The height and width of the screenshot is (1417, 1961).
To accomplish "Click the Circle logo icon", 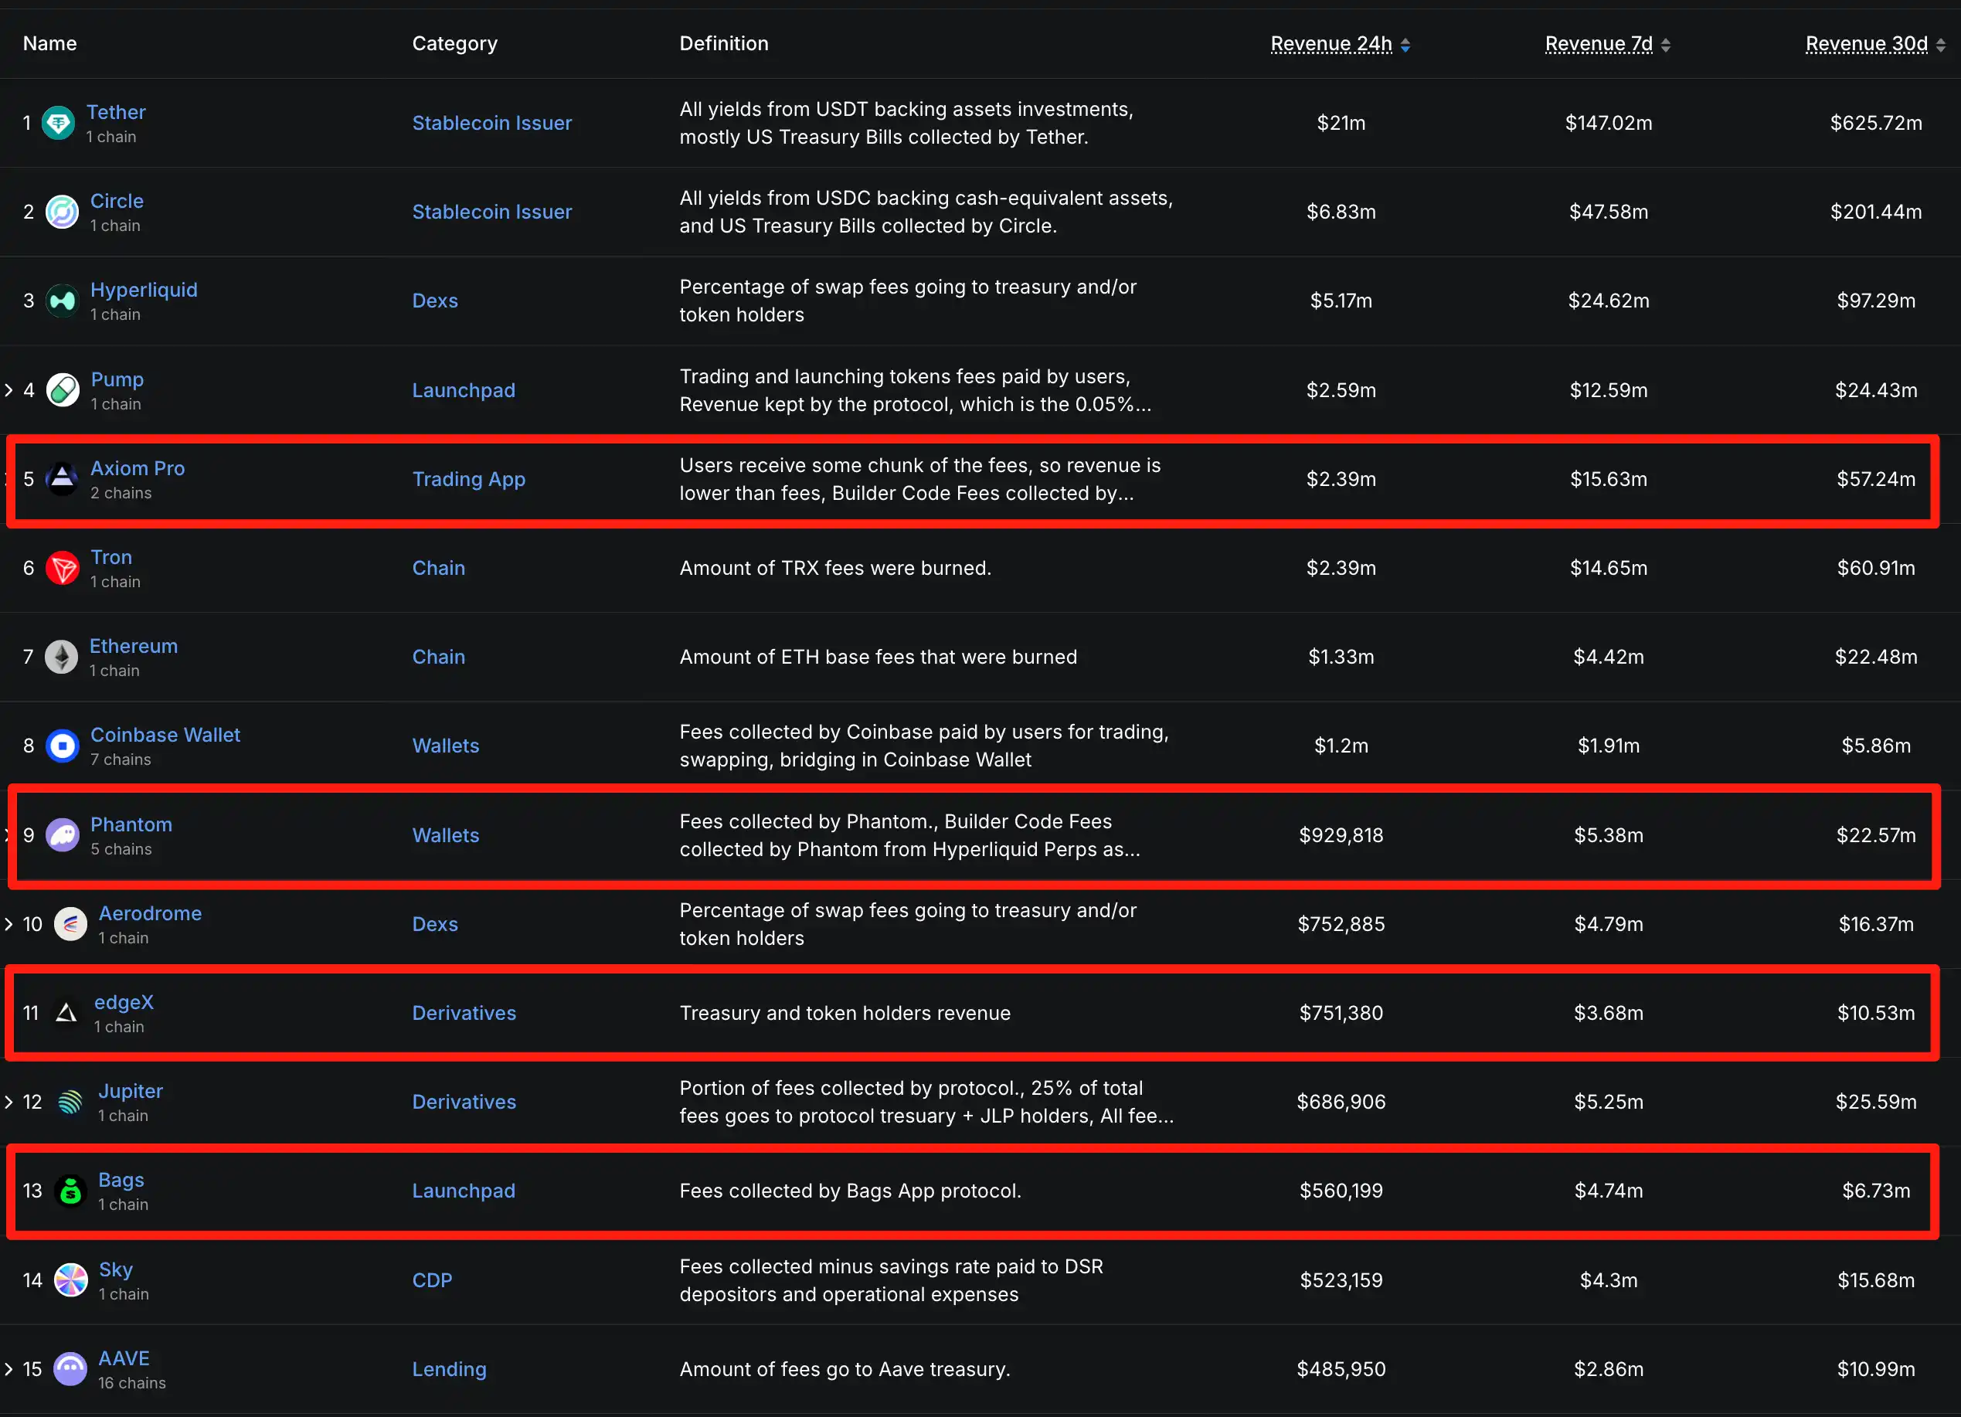I will tap(63, 212).
